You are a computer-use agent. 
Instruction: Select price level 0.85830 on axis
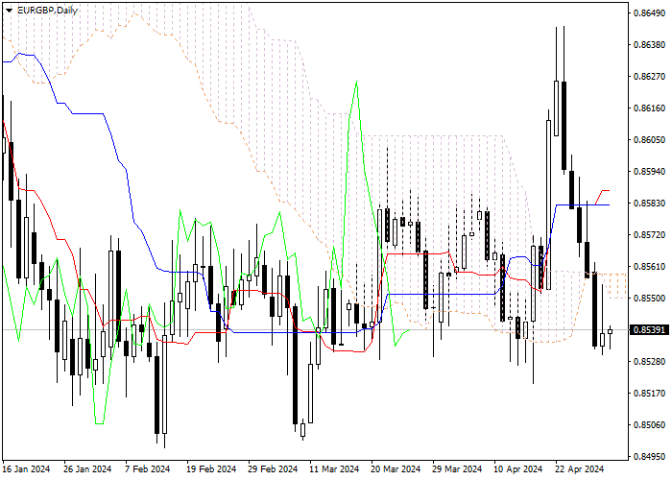click(x=649, y=204)
